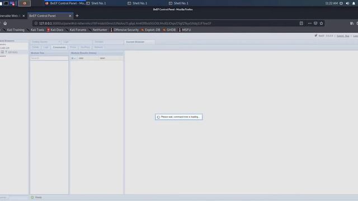Image resolution: width=358 pixels, height=201 pixels.
Task: Click the Module Results History panel header
Action: coord(97,53)
